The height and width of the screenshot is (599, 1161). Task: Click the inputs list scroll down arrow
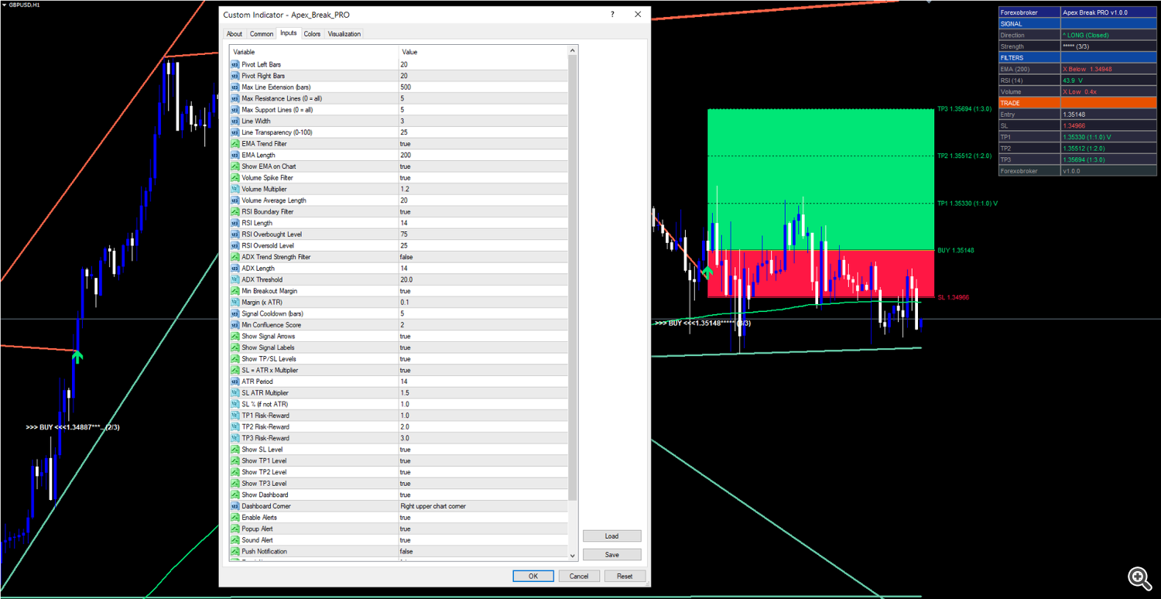tap(573, 555)
